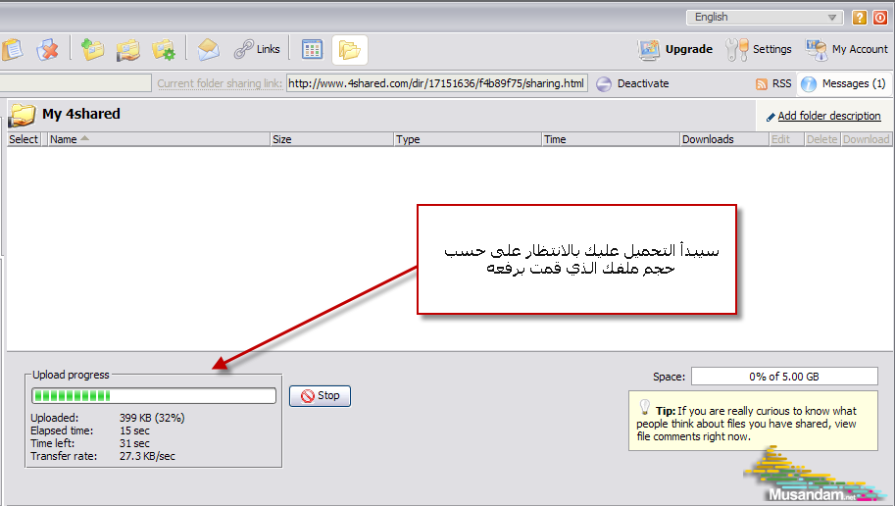Click the lightbulb Tip icon

coord(644,407)
